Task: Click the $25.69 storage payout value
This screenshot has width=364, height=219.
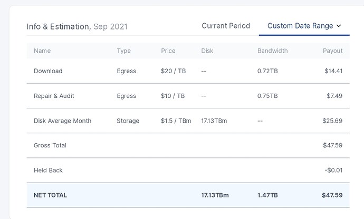Action: pyautogui.click(x=332, y=121)
